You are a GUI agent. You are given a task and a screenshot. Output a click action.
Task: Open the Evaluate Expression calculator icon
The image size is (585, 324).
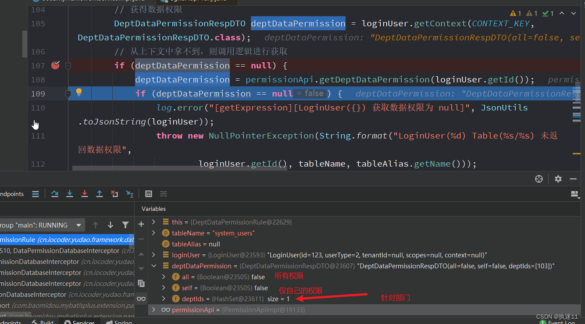[x=149, y=194]
